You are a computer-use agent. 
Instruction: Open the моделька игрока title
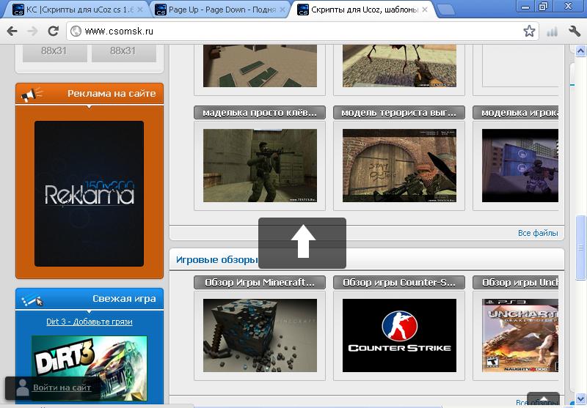click(x=516, y=113)
